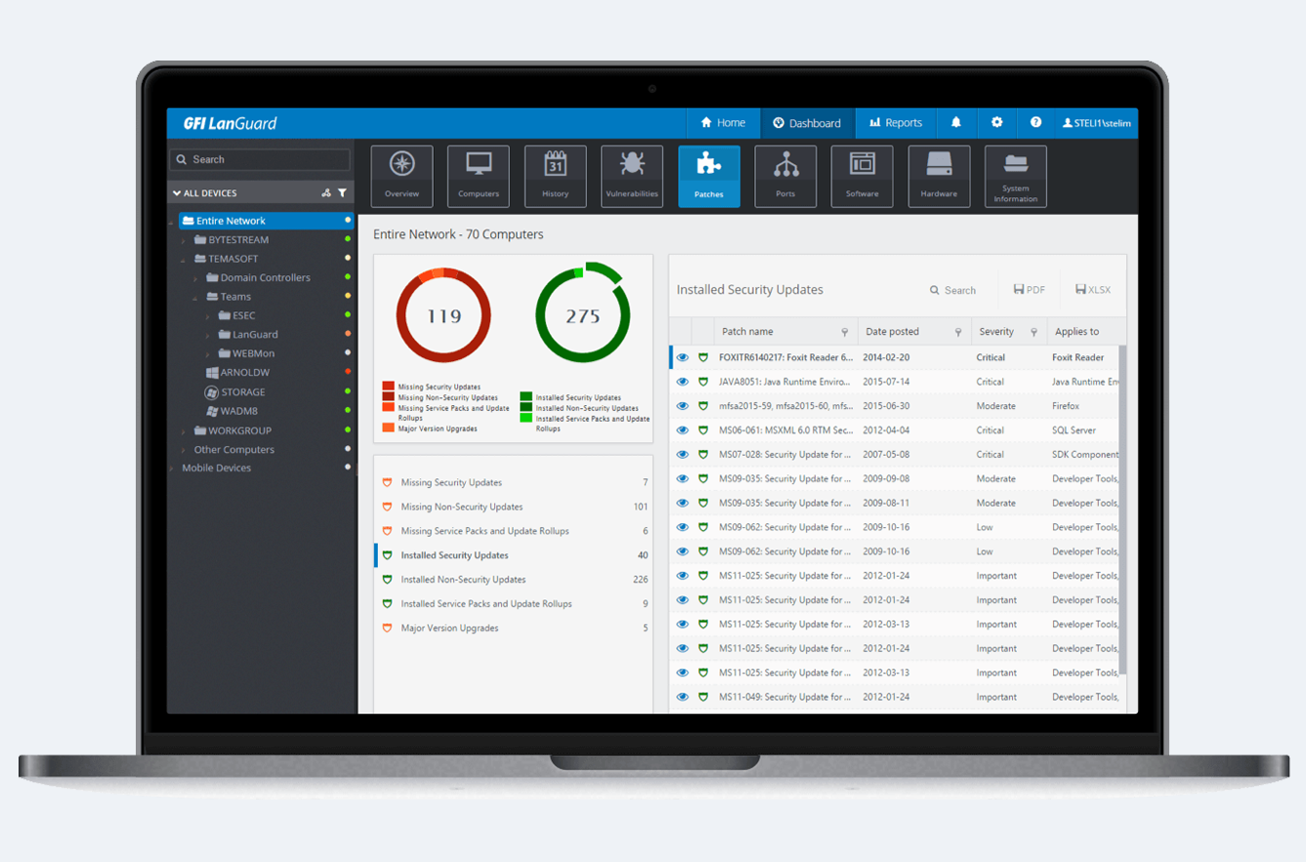1306x862 pixels.
Task: Open the Reports tab
Action: 896,123
